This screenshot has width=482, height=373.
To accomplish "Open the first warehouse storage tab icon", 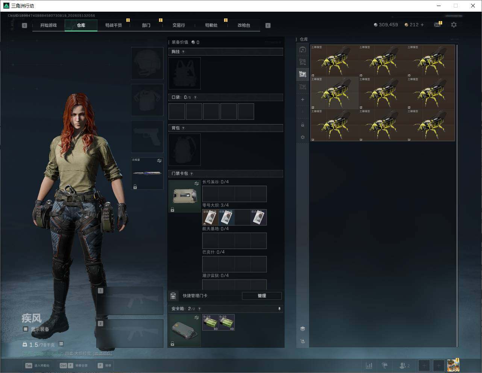I will (x=303, y=50).
